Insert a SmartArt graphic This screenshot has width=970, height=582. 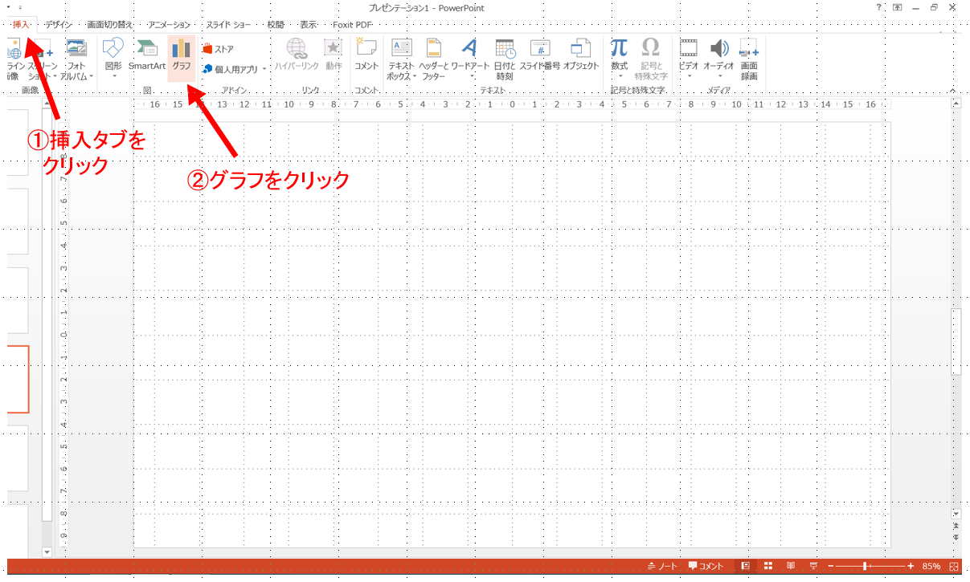[147, 55]
